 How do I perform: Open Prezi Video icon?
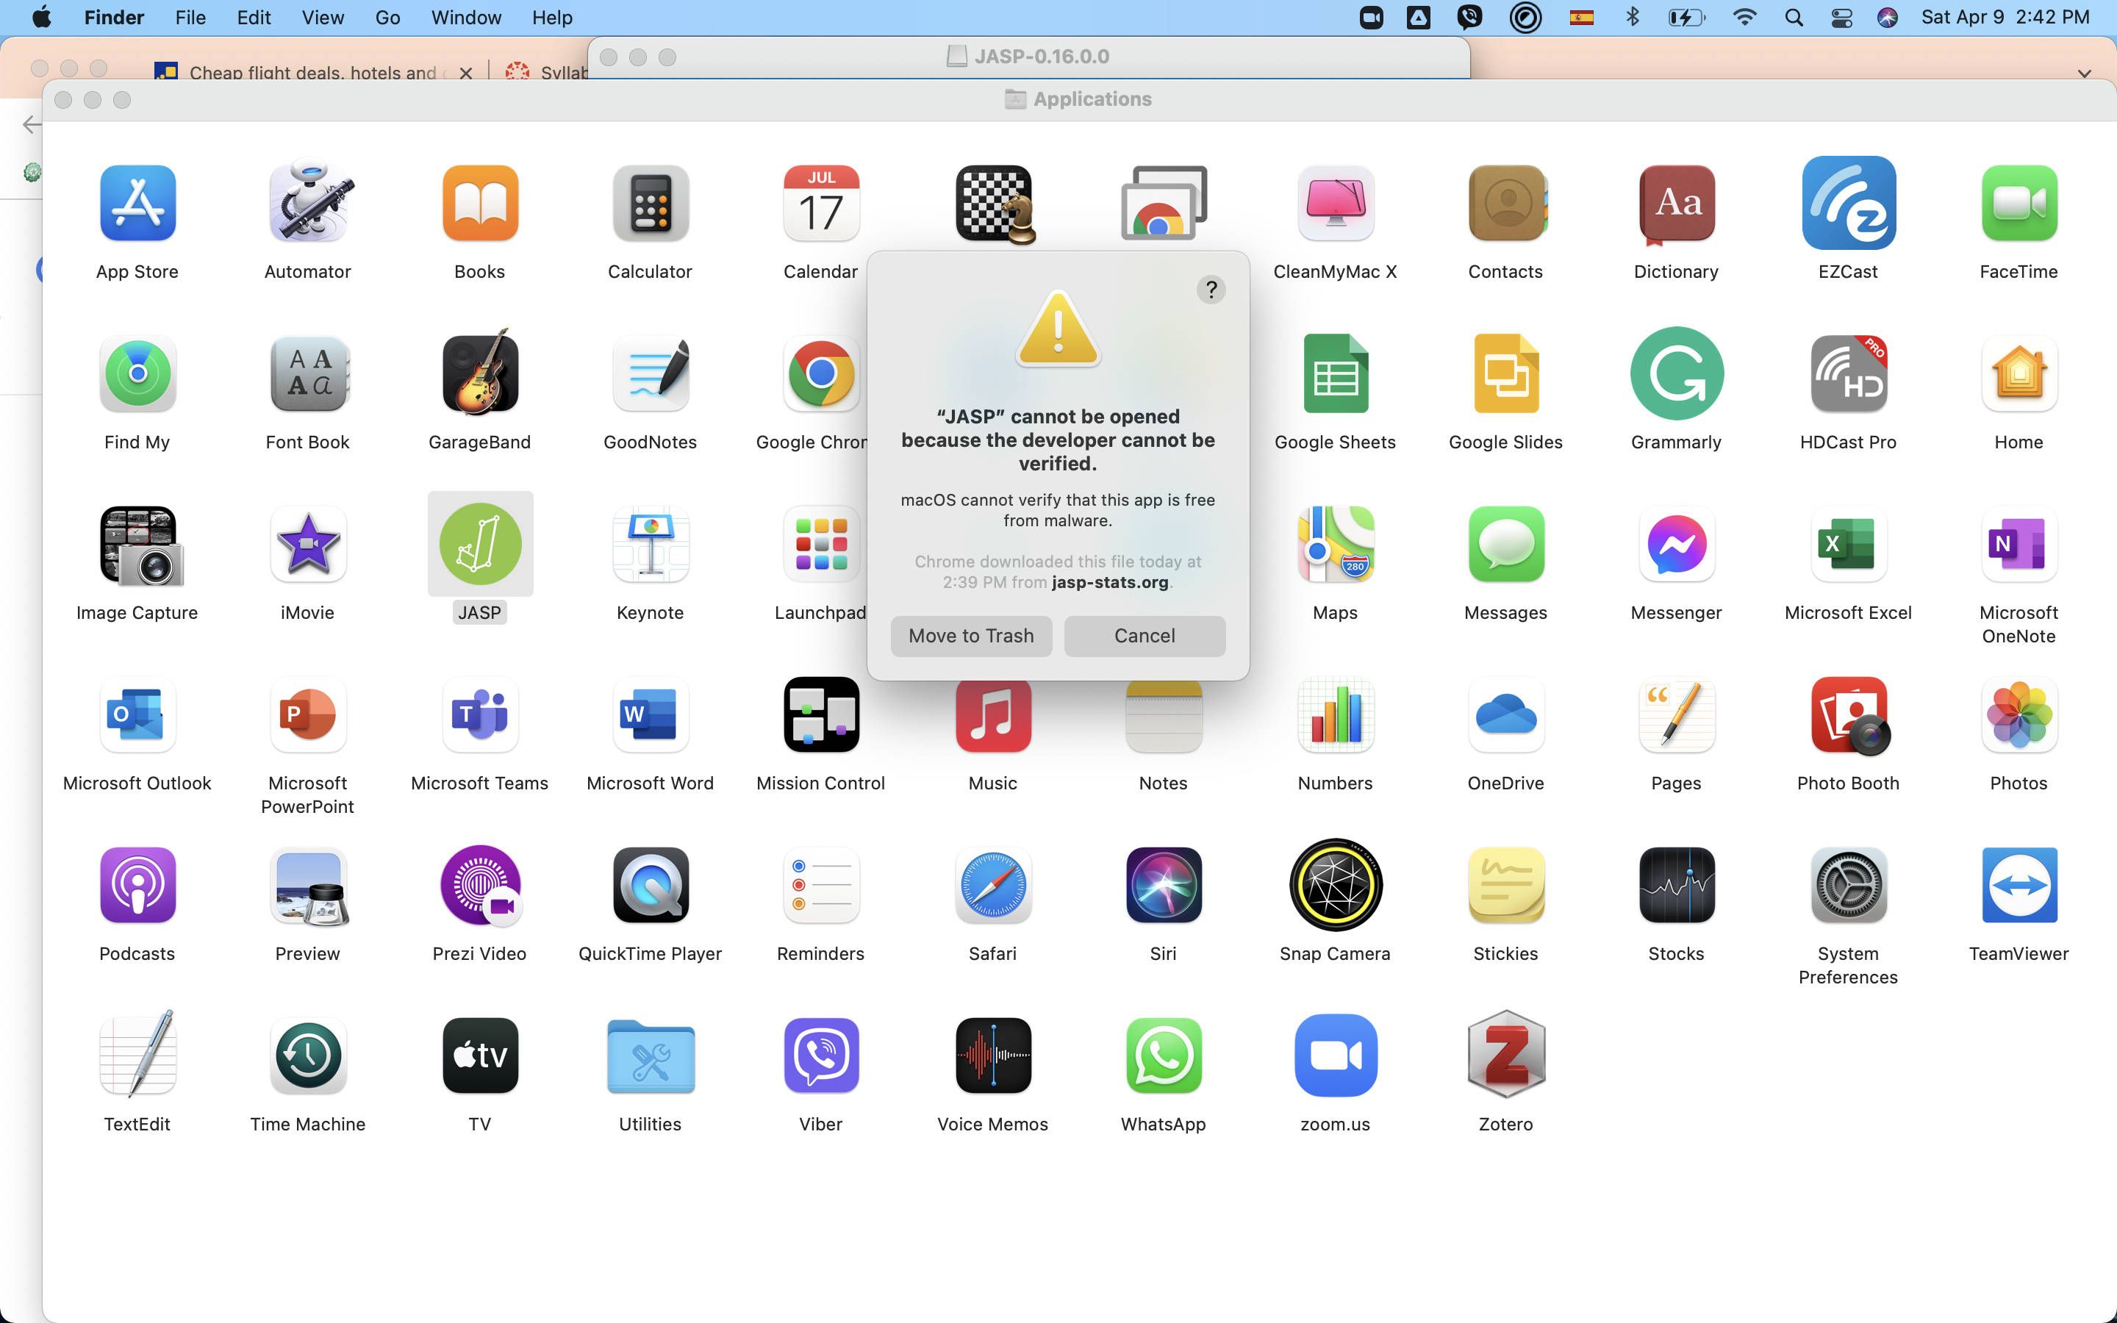pos(480,885)
